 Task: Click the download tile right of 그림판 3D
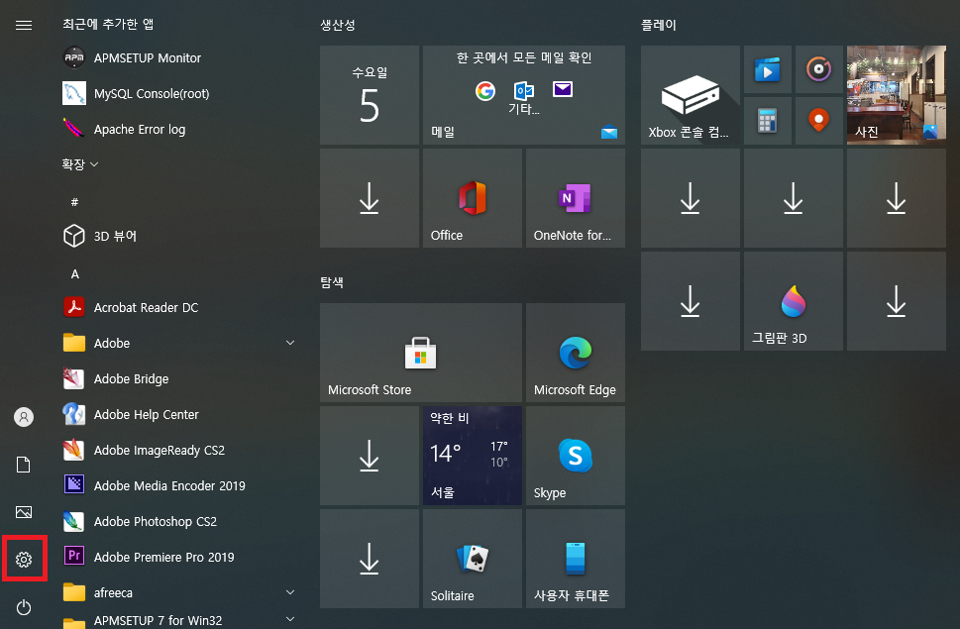tap(896, 301)
